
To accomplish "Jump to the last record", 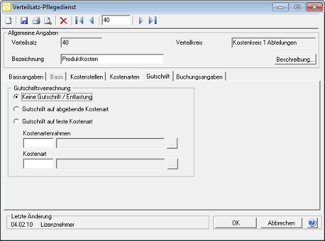I will (x=153, y=21).
